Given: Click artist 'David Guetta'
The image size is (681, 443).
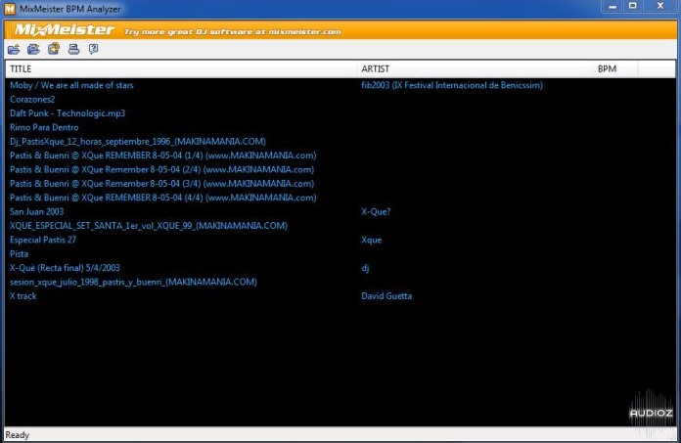Looking at the screenshot, I should [x=386, y=296].
